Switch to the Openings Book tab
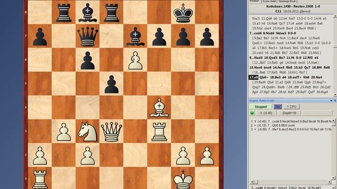 click(288, 1)
